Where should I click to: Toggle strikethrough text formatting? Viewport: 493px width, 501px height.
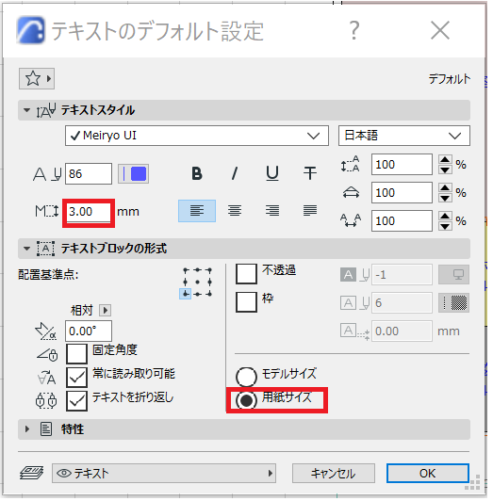click(x=310, y=173)
